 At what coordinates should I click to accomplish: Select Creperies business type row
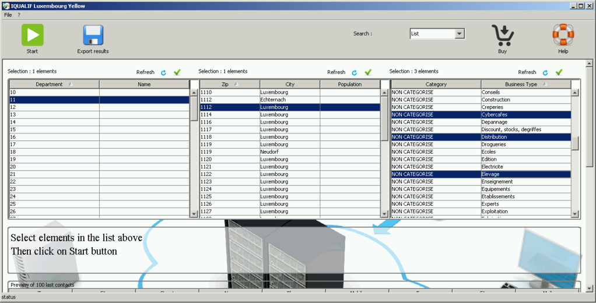tap(481, 107)
